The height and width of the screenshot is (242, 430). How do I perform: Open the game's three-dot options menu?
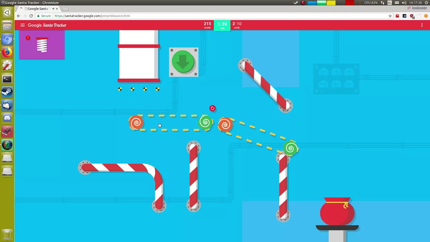point(422,25)
